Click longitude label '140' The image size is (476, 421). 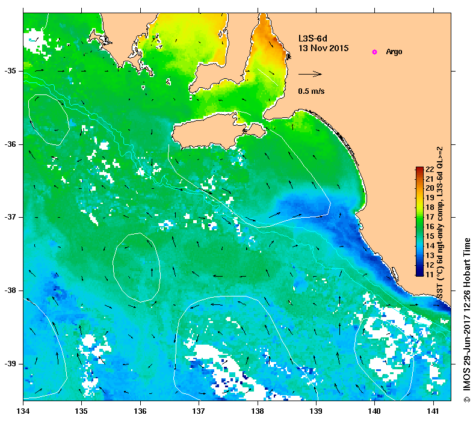click(x=375, y=411)
